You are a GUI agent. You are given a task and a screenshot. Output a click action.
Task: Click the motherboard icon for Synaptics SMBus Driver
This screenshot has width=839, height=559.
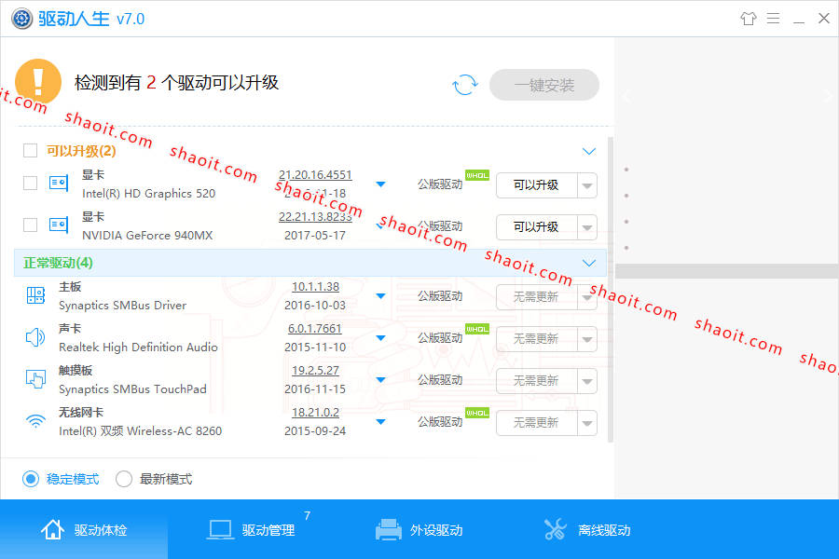click(35, 294)
